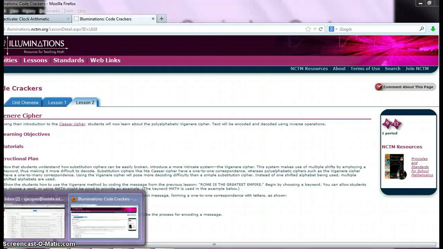Select the Illuminations: Code Crackers preview thumbnail
The image size is (443, 249).
105,221
